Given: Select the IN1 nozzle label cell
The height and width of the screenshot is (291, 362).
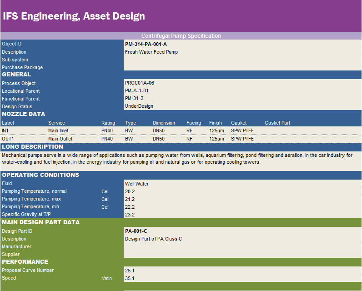Looking at the screenshot, I should (5, 130).
